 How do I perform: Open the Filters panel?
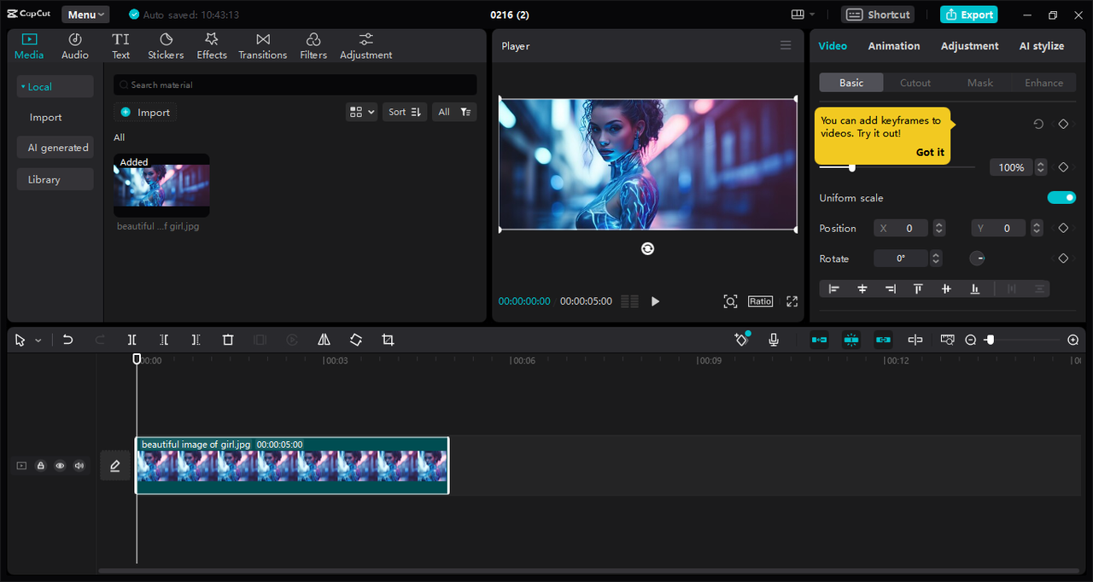[x=313, y=46]
